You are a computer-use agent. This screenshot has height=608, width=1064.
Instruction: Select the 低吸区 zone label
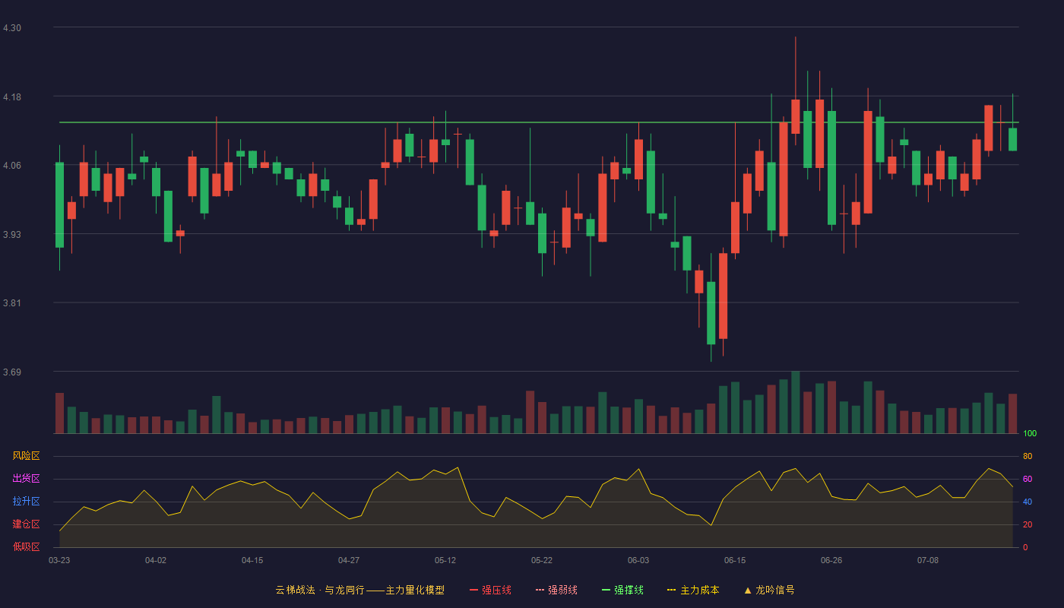click(26, 546)
